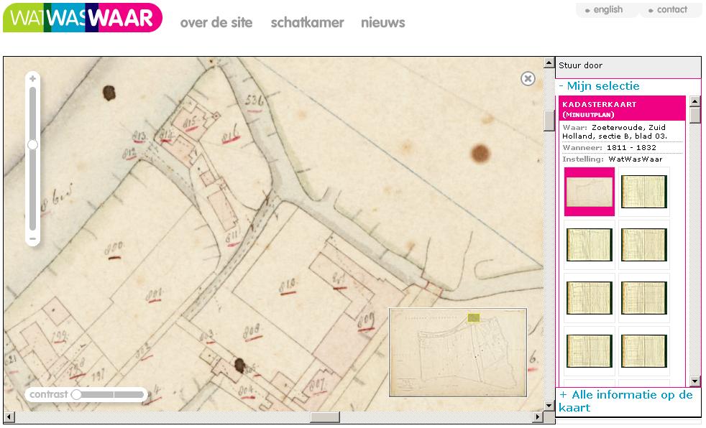Click the map's horizontal scrollbar left arrow
The image size is (706, 428).
click(9, 417)
